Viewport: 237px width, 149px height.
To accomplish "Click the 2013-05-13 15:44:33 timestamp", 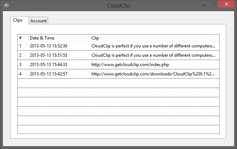I will 48,65.
